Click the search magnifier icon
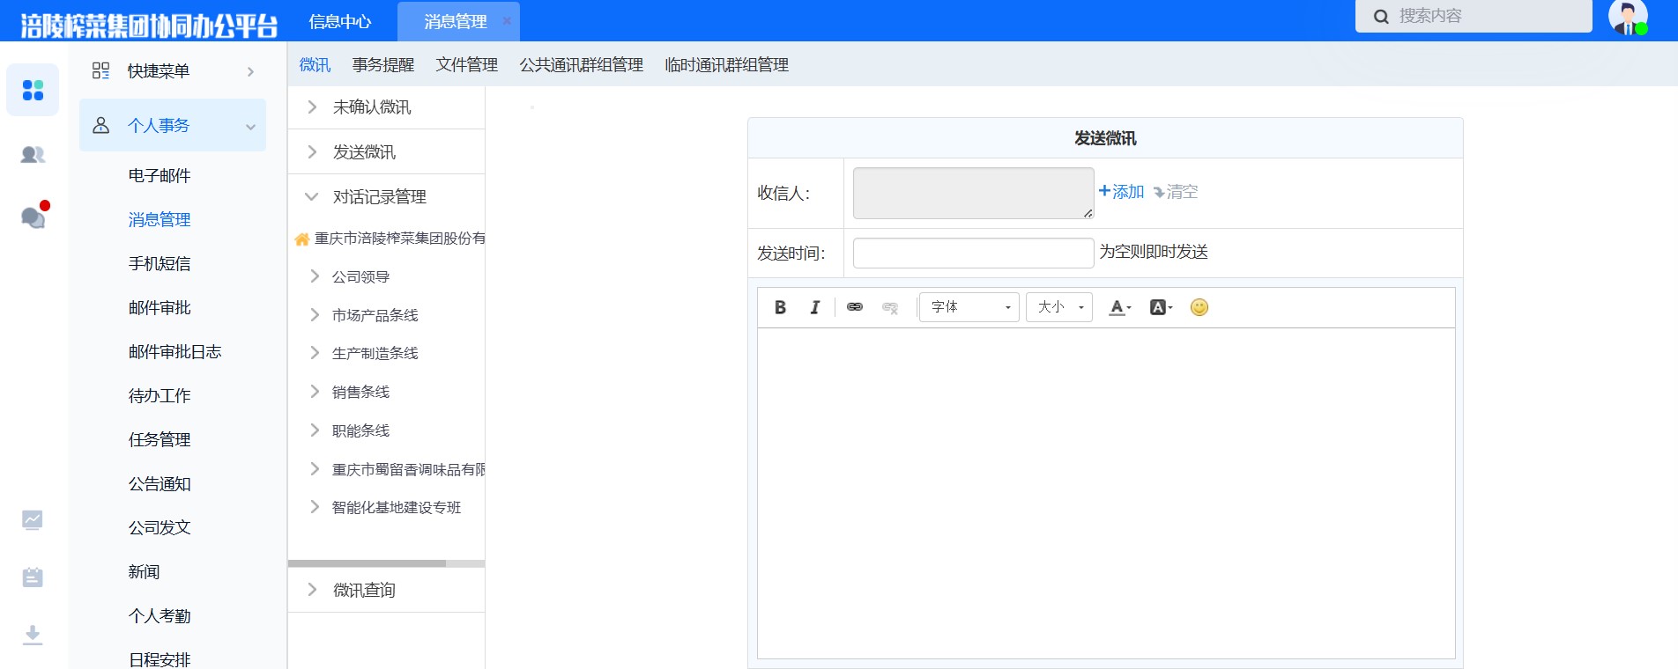Viewport: 1678px width, 669px height. 1381,17
